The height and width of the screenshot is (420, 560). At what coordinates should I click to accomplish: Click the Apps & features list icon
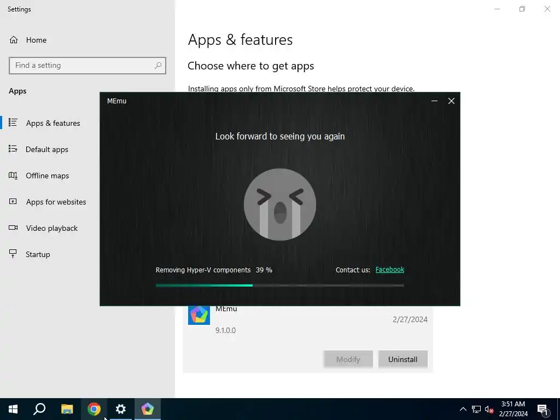[13, 122]
